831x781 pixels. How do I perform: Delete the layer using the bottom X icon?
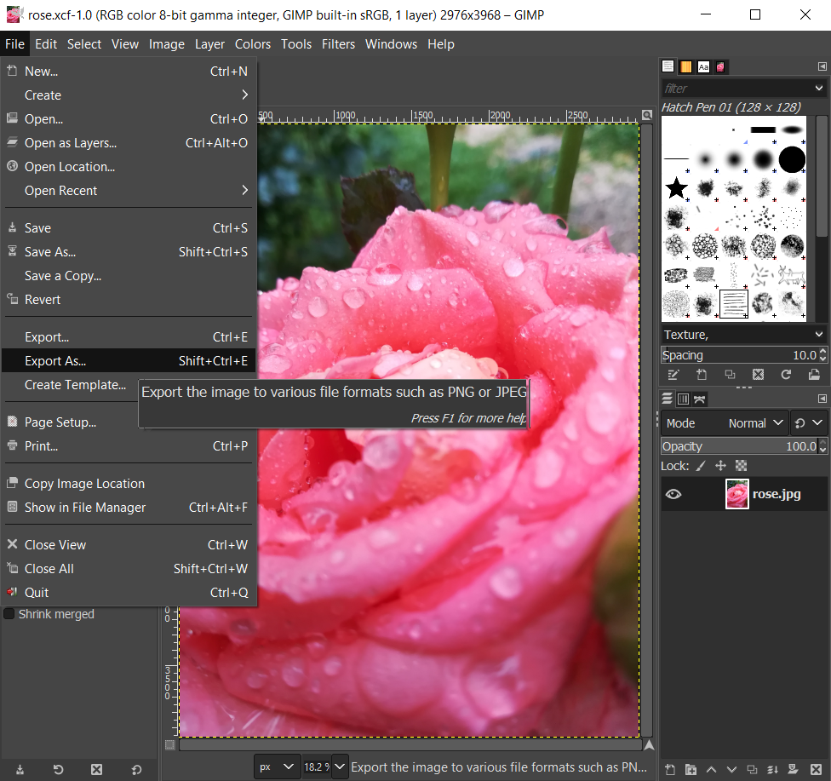[814, 769]
